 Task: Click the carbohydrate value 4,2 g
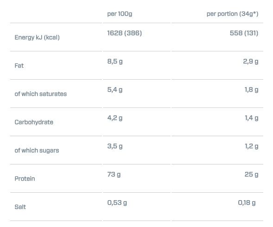tap(115, 118)
